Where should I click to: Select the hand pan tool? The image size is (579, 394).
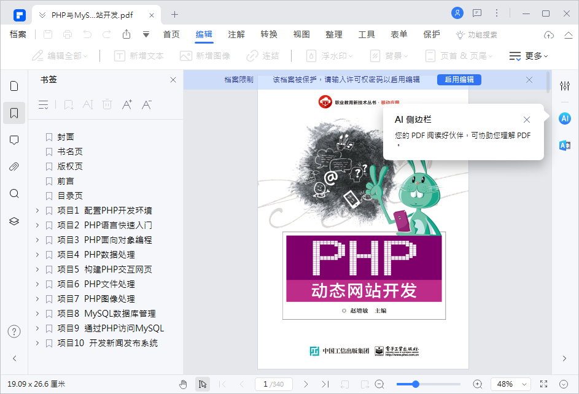[x=183, y=384]
